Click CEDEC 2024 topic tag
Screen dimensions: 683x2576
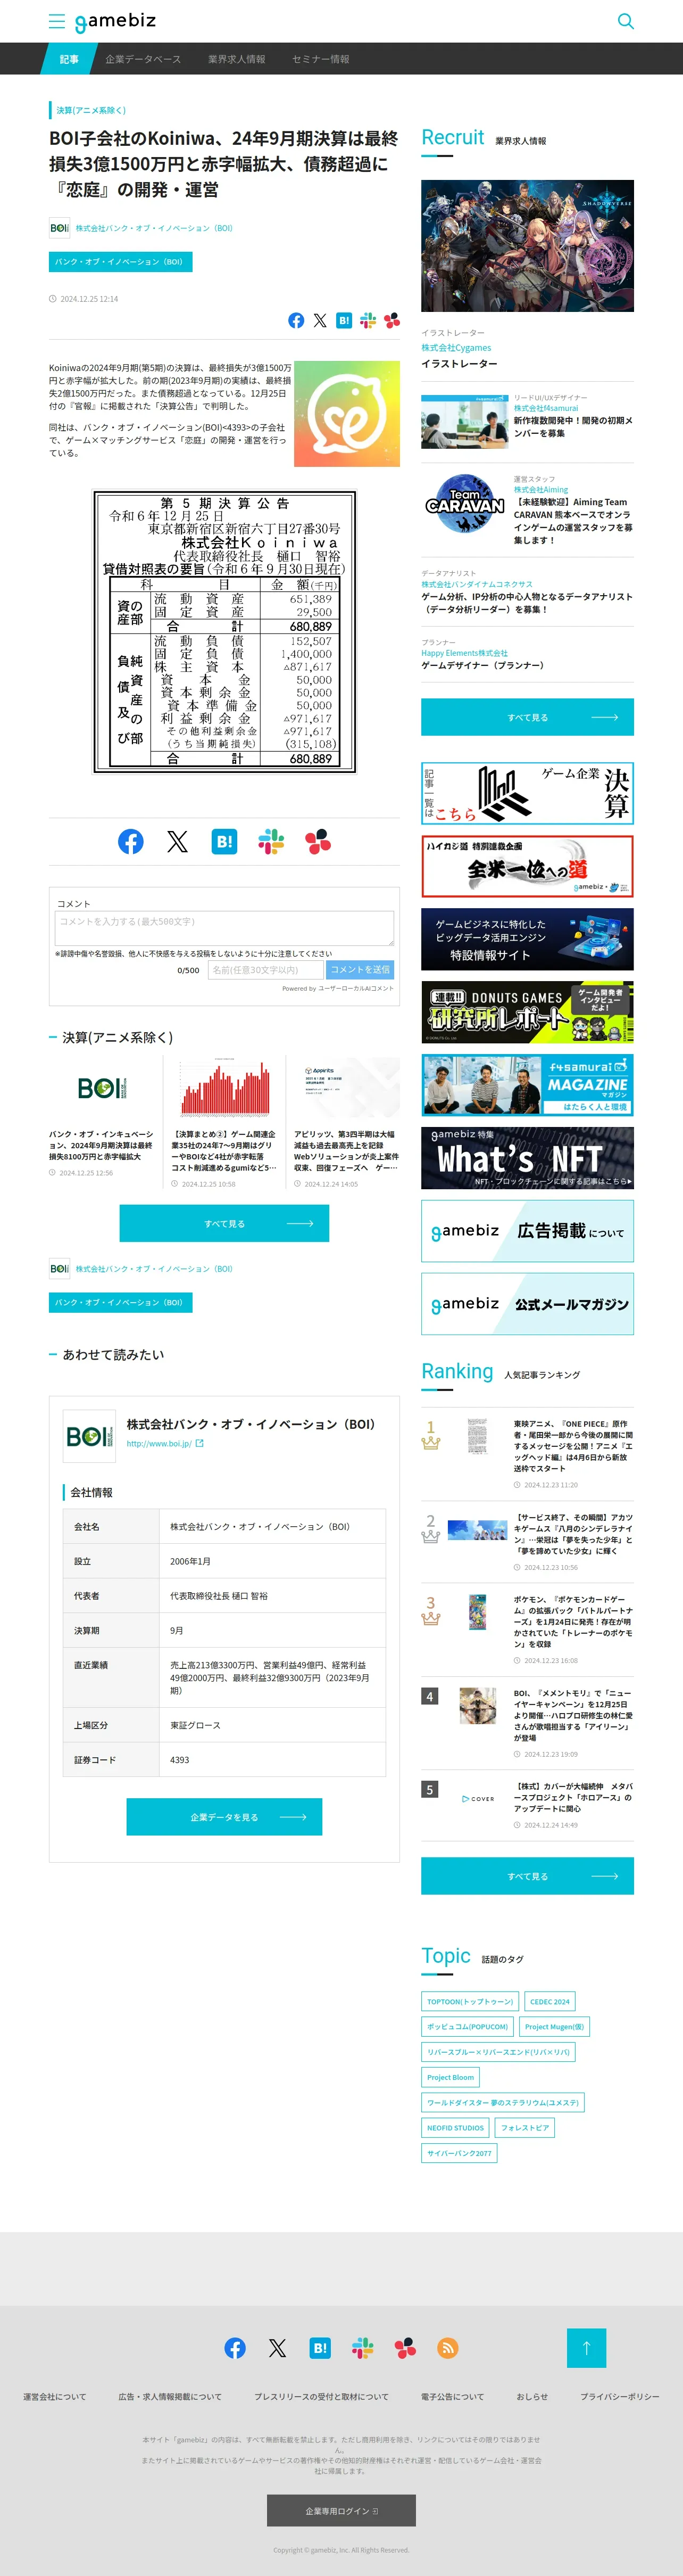(x=550, y=2002)
